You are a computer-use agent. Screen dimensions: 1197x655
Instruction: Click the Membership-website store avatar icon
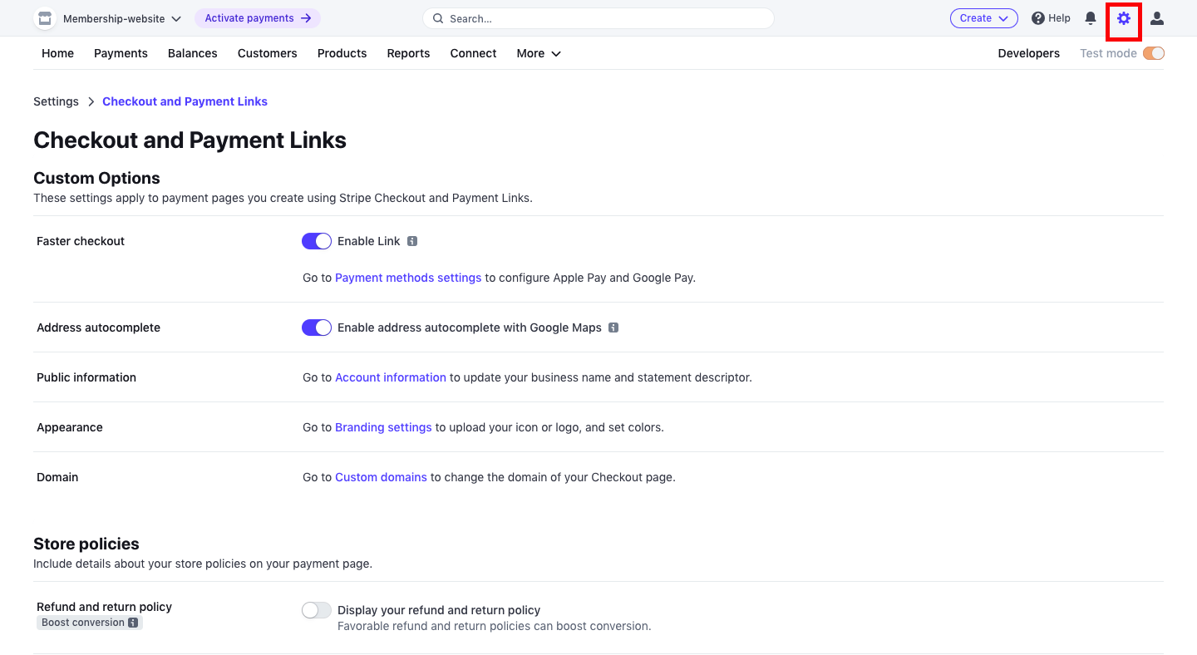45,18
